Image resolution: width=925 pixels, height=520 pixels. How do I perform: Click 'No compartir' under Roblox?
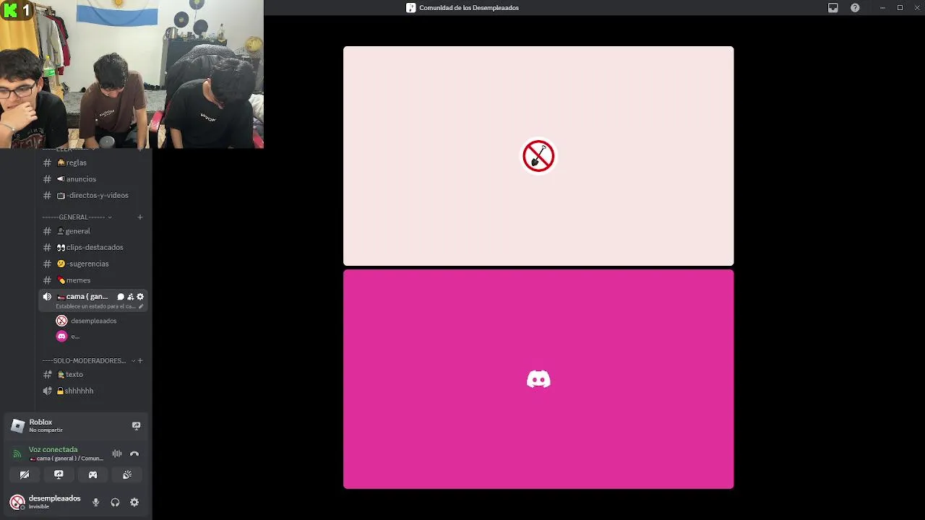tap(46, 430)
